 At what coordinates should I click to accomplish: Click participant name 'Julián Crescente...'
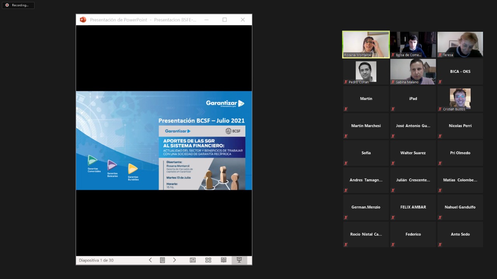click(x=413, y=180)
